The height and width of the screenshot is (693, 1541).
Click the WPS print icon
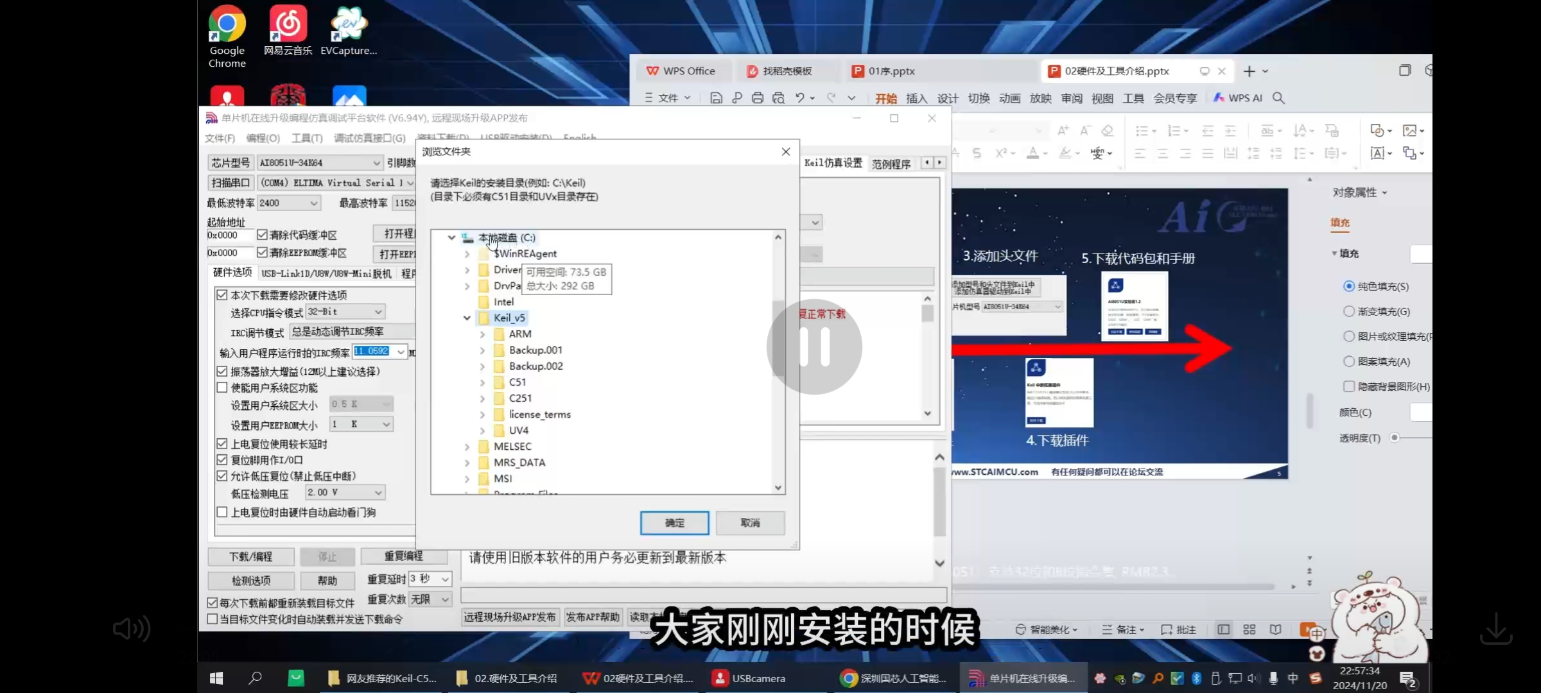(758, 98)
